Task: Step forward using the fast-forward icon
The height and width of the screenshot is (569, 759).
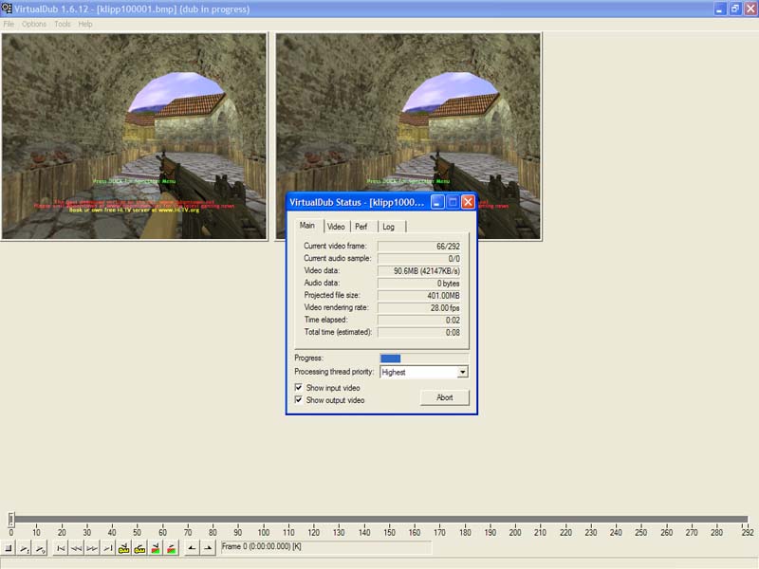Action: [92, 548]
